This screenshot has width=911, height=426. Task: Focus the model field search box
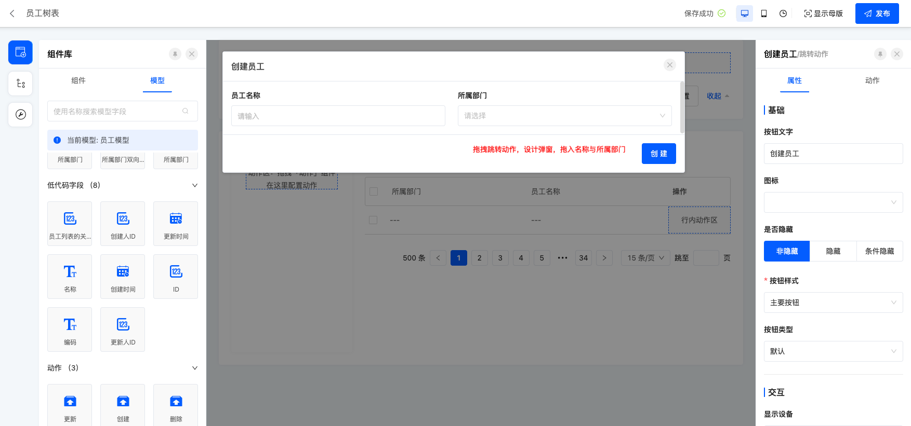(123, 111)
